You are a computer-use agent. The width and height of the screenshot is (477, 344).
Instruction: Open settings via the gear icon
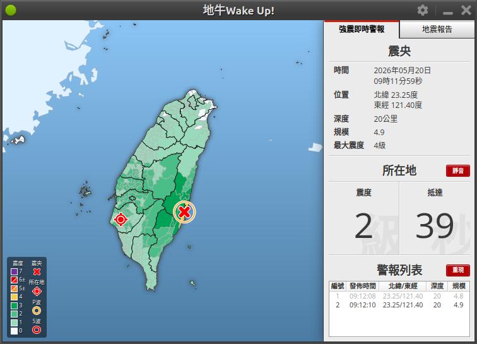point(423,10)
